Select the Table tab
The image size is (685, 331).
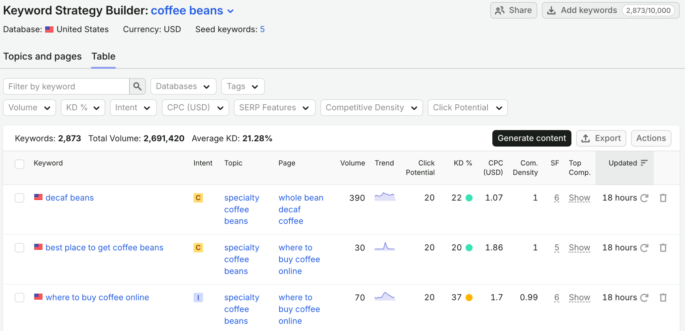(103, 57)
